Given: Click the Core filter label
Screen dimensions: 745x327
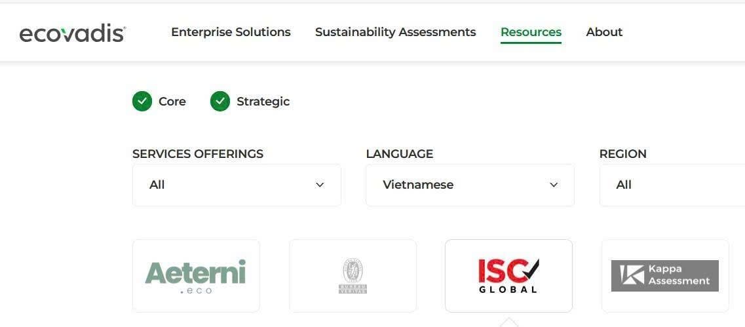Looking at the screenshot, I should click(172, 102).
